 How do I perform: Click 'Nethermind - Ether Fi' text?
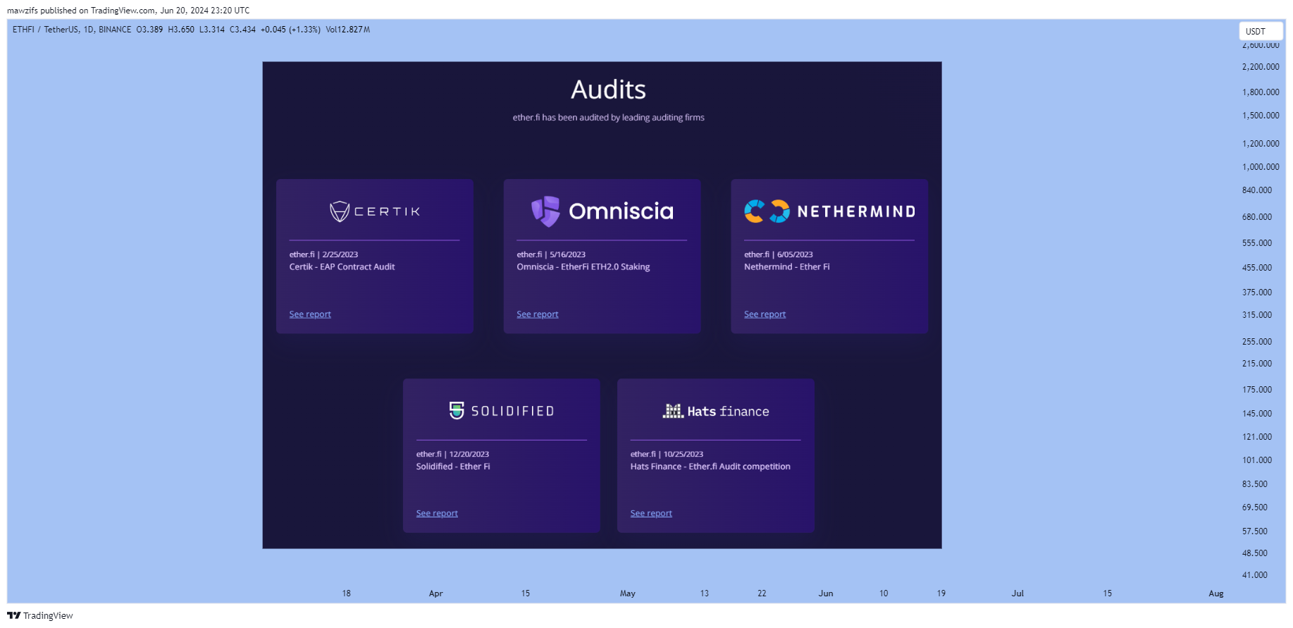point(787,266)
